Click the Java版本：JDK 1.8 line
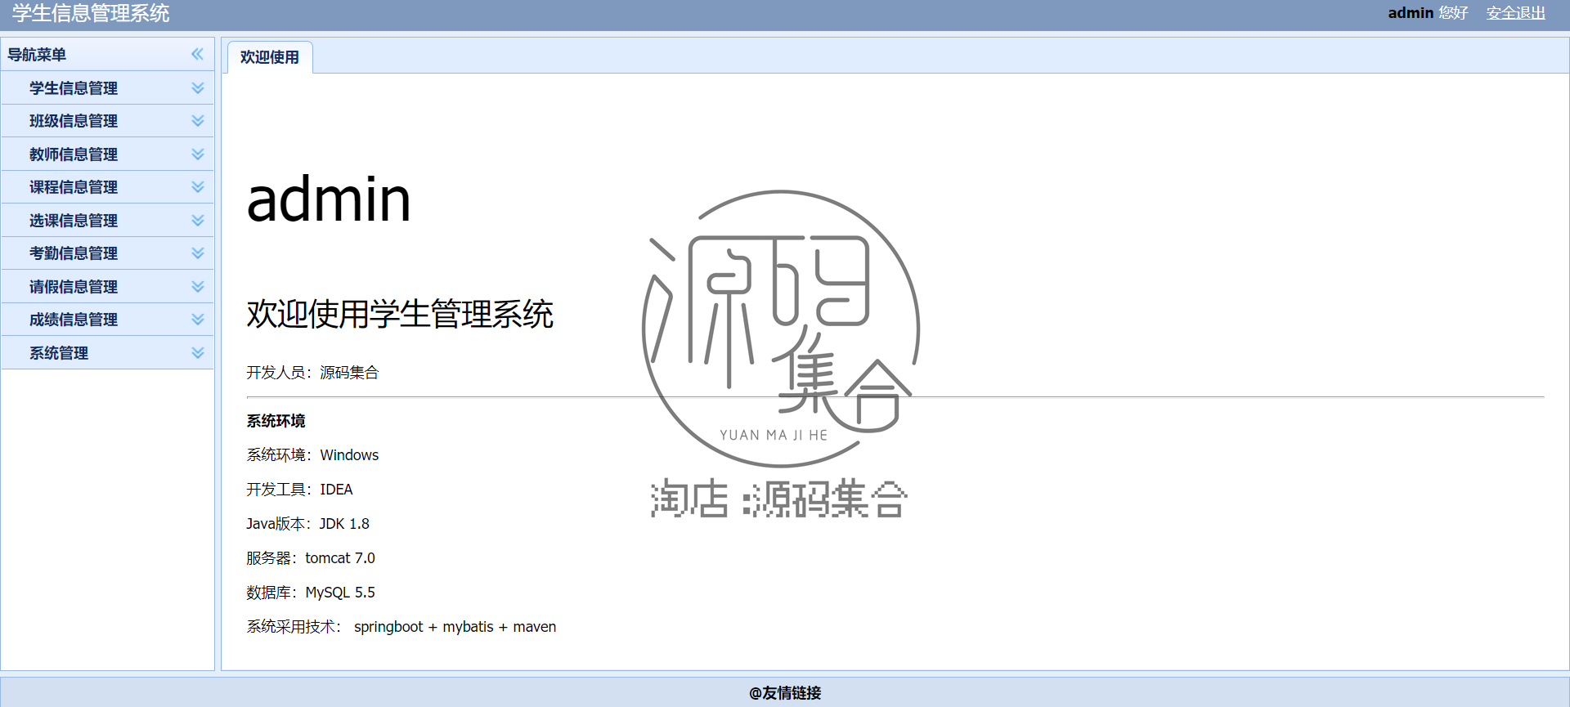Viewport: 1570px width, 707px height. coord(307,524)
